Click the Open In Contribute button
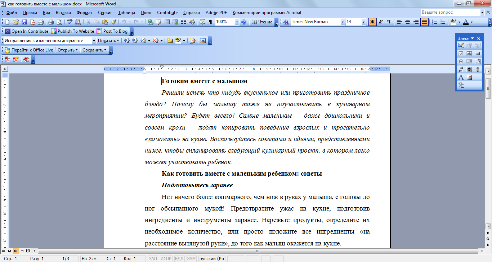 [x=26, y=31]
